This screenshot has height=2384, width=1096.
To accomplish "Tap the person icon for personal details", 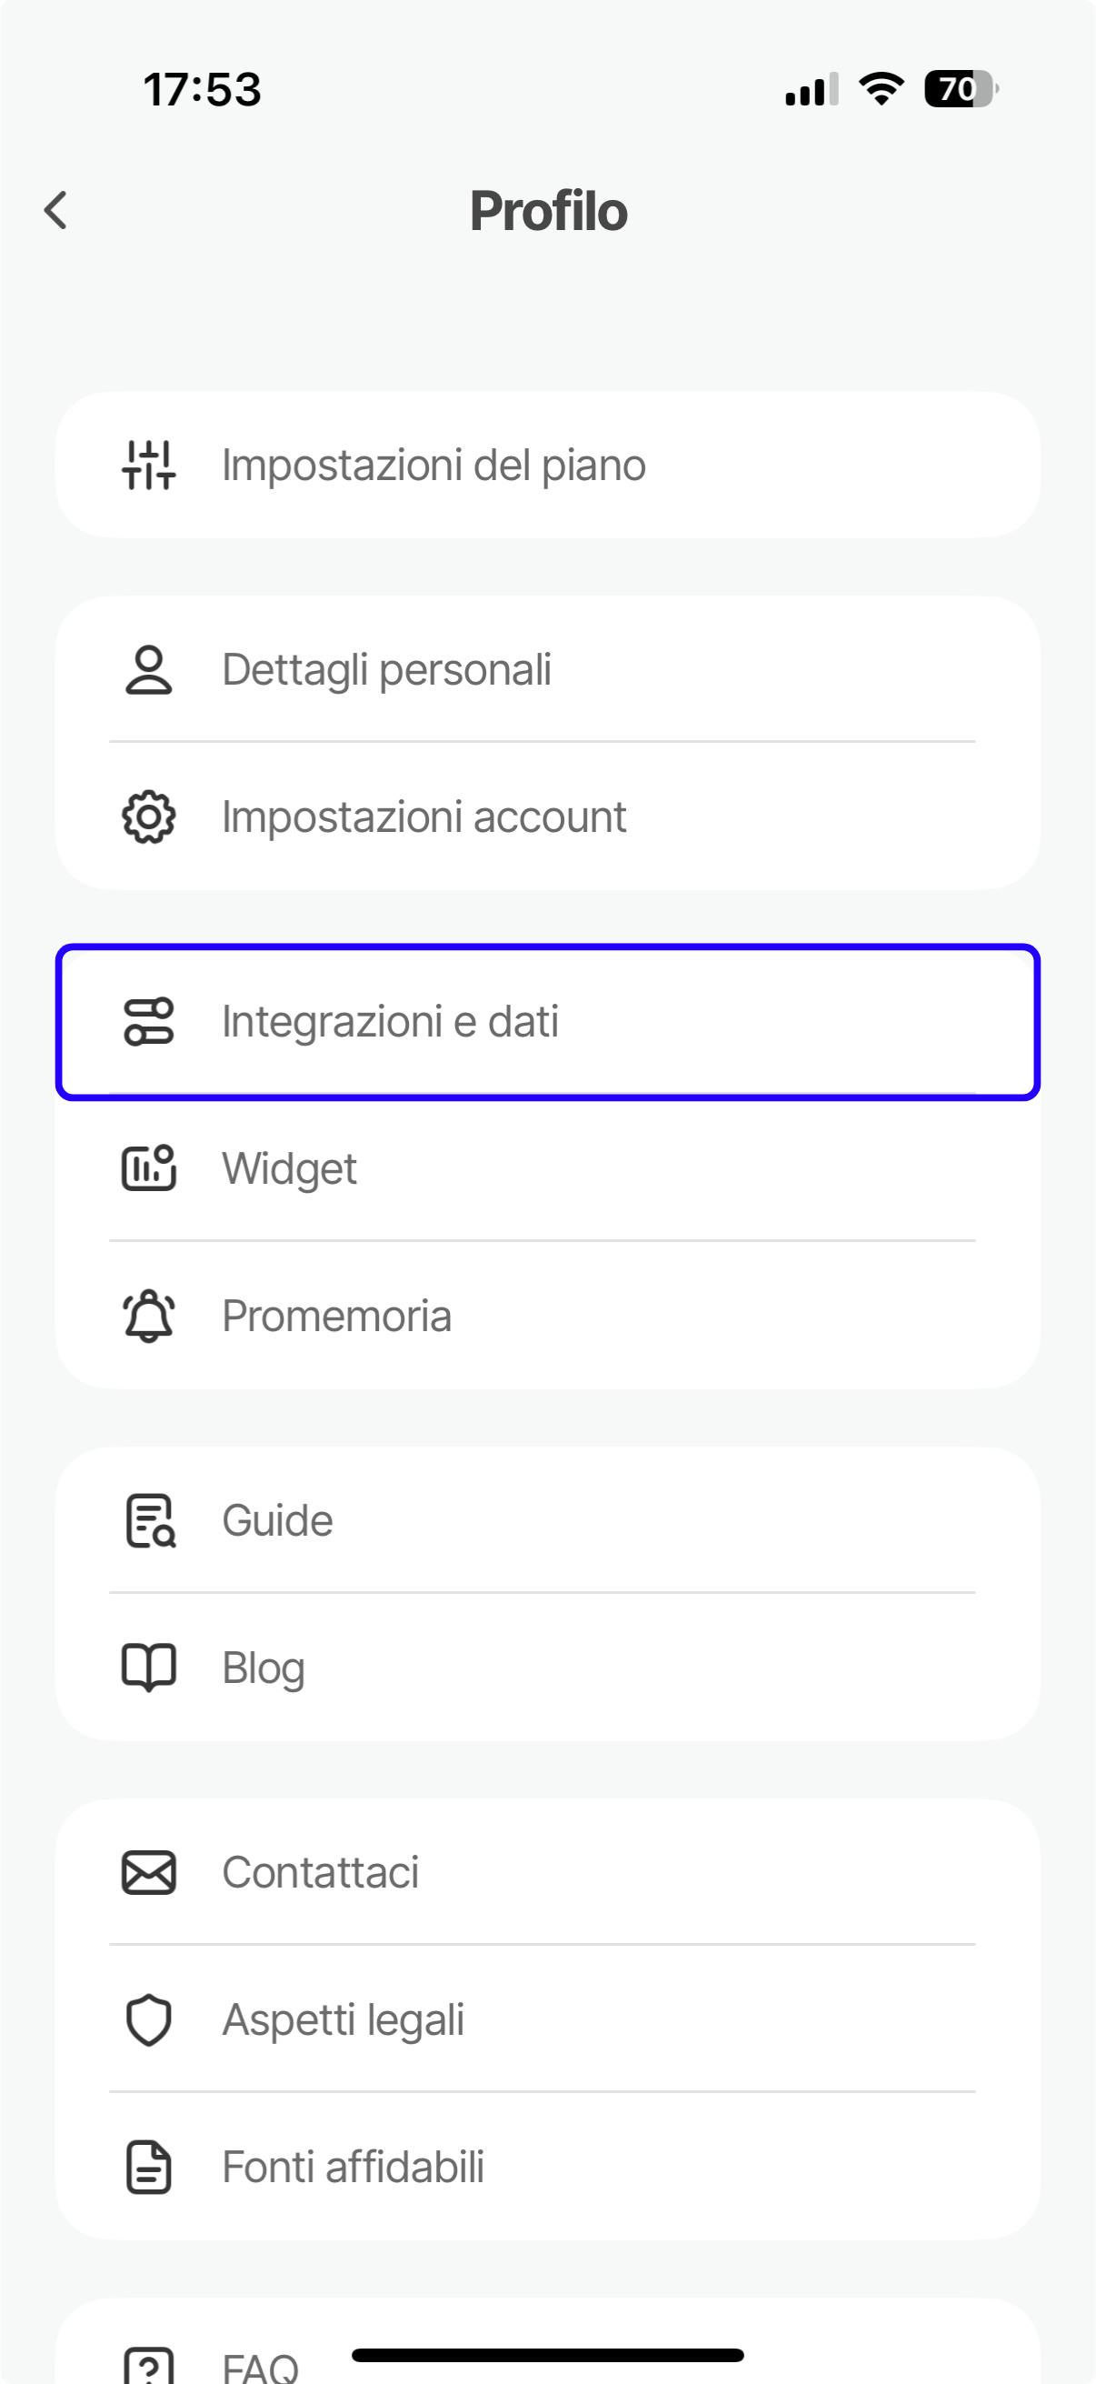I will click(148, 670).
